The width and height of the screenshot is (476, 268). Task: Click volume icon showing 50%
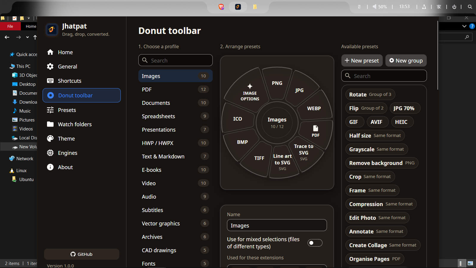[x=380, y=7]
